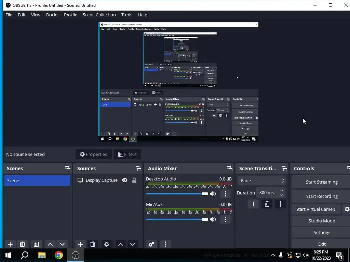The height and width of the screenshot is (262, 350).
Task: Toggle Studio Mode
Action: (x=321, y=221)
